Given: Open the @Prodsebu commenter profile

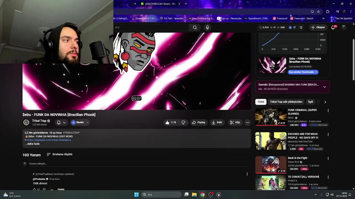Looking at the screenshot, I should coord(39,179).
